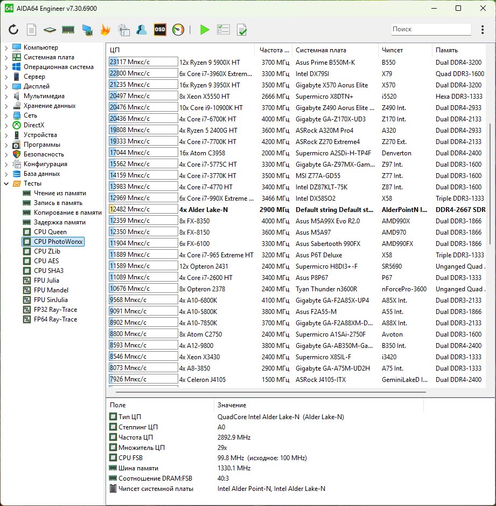Sort by Частота column header

[274, 50]
